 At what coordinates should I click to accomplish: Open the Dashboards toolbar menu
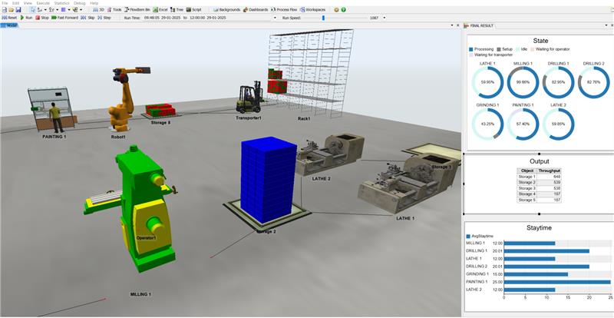(256, 9)
